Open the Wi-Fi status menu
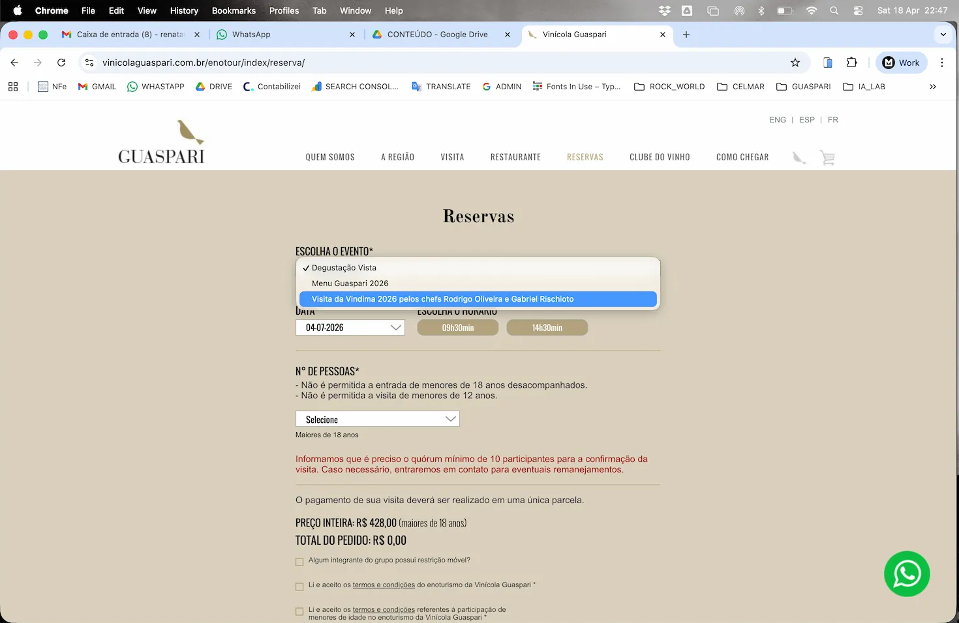 pos(811,10)
